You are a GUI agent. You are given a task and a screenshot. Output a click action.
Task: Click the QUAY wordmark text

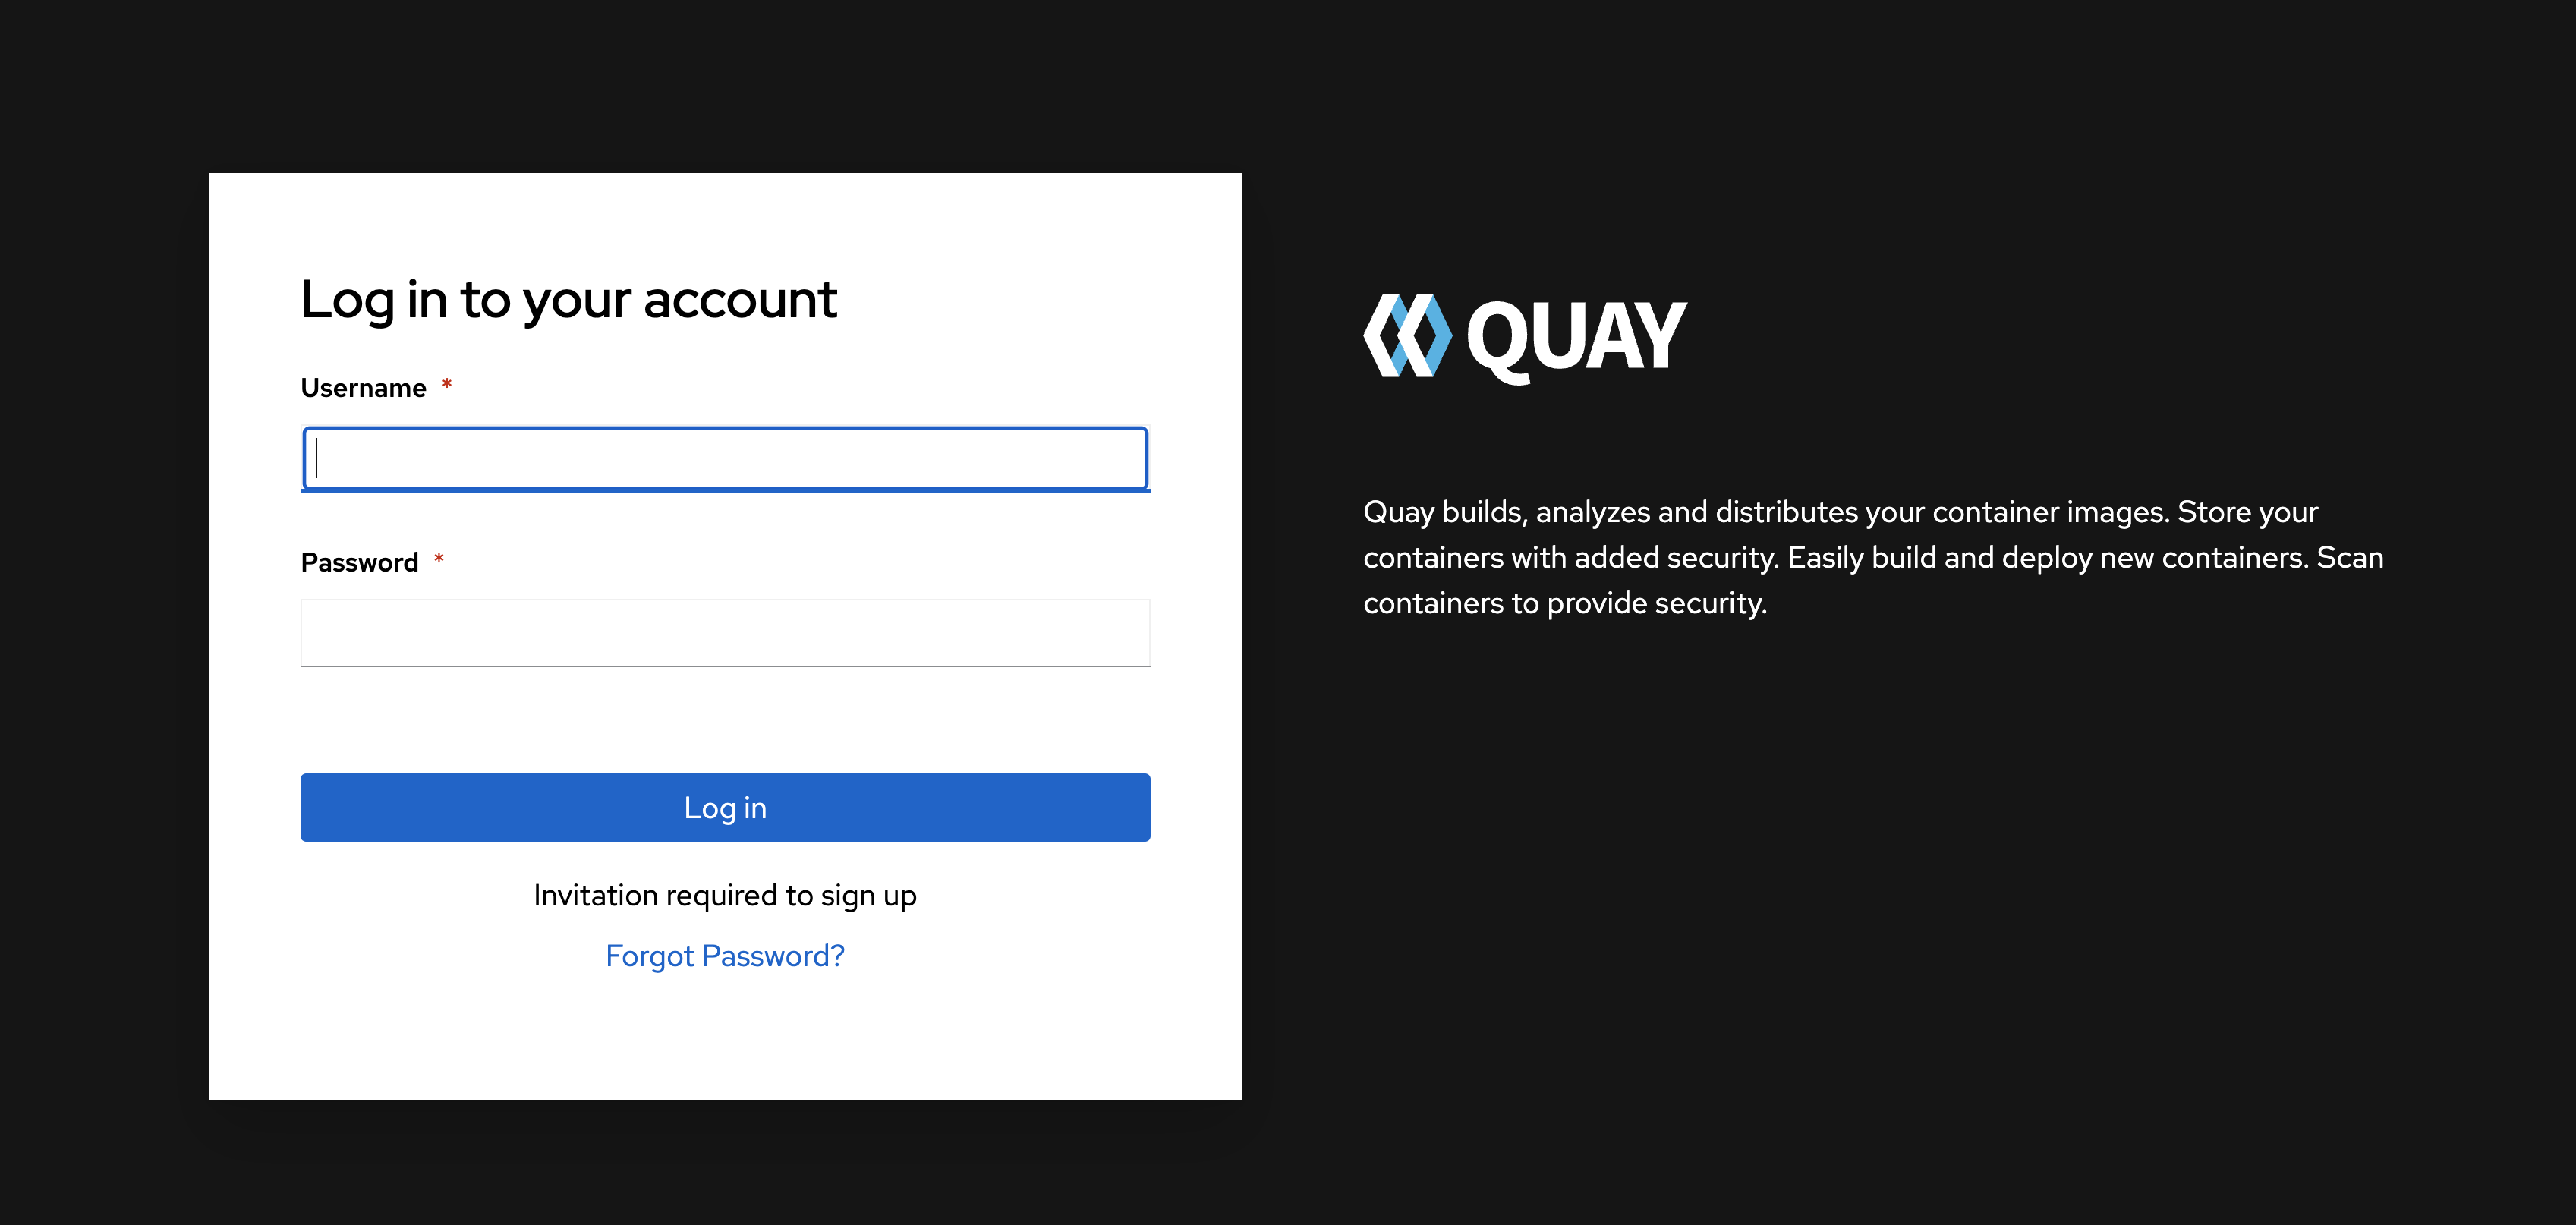click(1576, 338)
